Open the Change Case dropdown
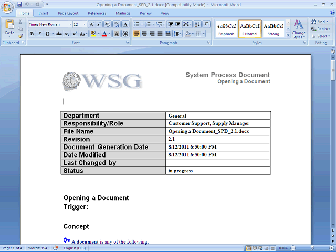 tap(83, 34)
